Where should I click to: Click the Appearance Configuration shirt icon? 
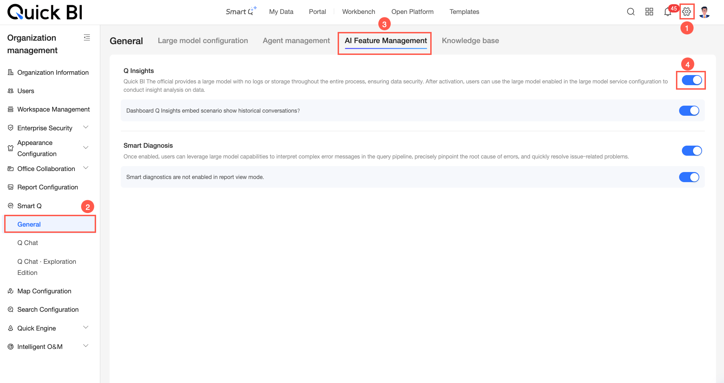click(x=11, y=148)
